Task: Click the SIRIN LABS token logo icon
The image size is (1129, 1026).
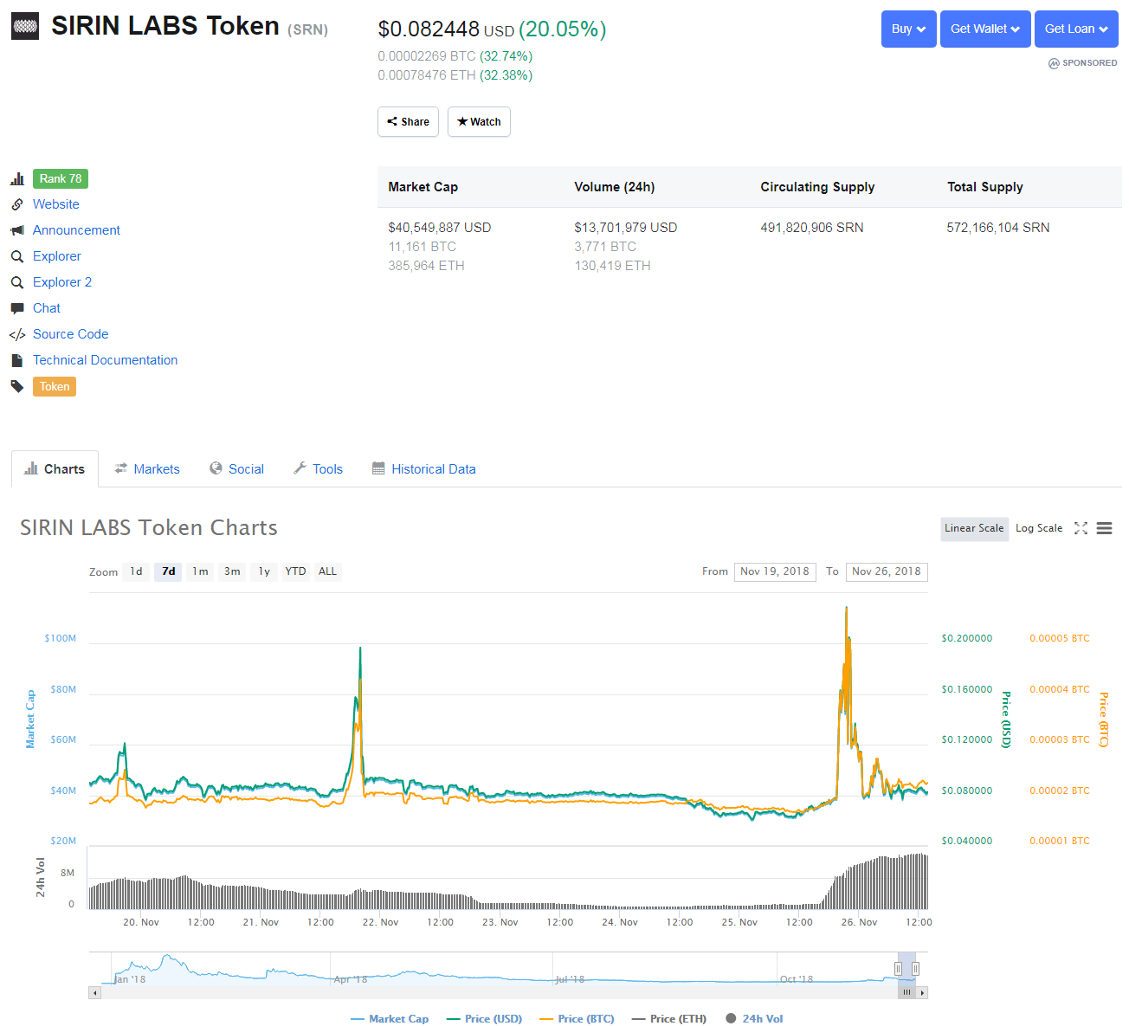Action: pyautogui.click(x=26, y=27)
